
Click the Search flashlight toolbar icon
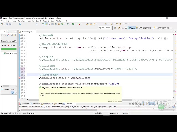click(94, 24)
